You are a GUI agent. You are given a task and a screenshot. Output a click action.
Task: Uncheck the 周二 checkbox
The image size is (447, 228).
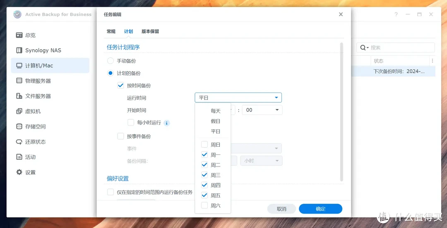click(204, 165)
